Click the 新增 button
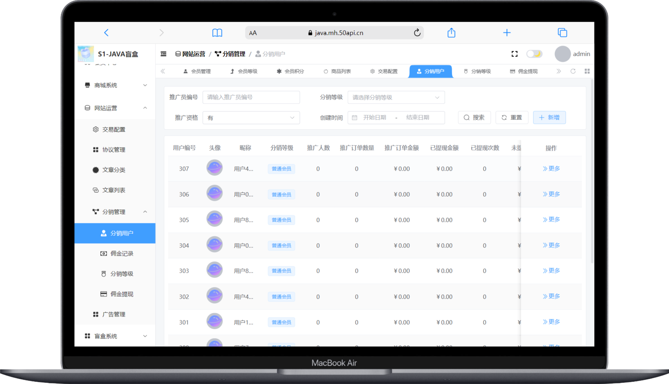Viewport: 669px width, 384px height. pos(549,118)
